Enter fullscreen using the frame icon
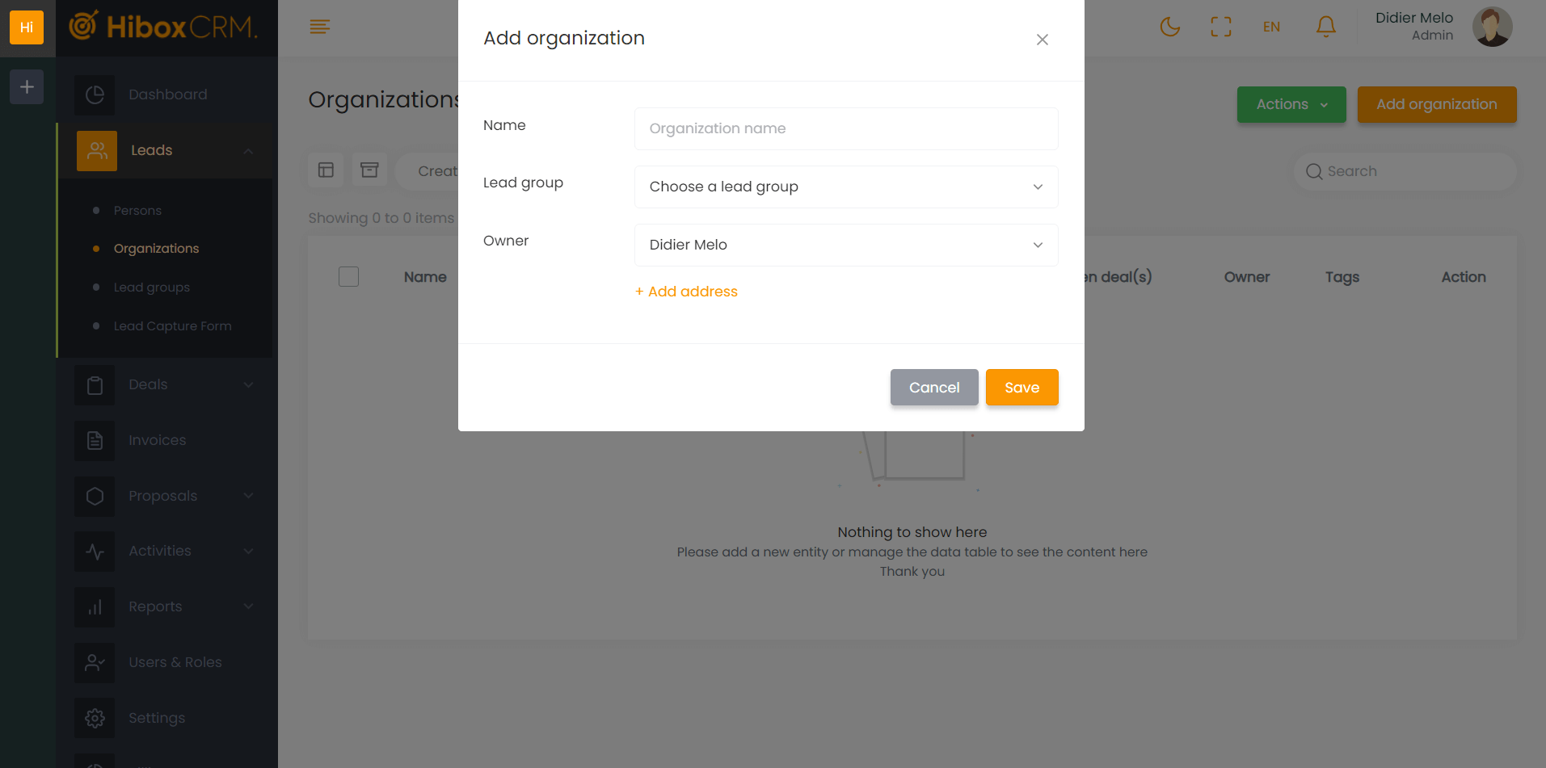This screenshot has height=768, width=1546. tap(1220, 27)
